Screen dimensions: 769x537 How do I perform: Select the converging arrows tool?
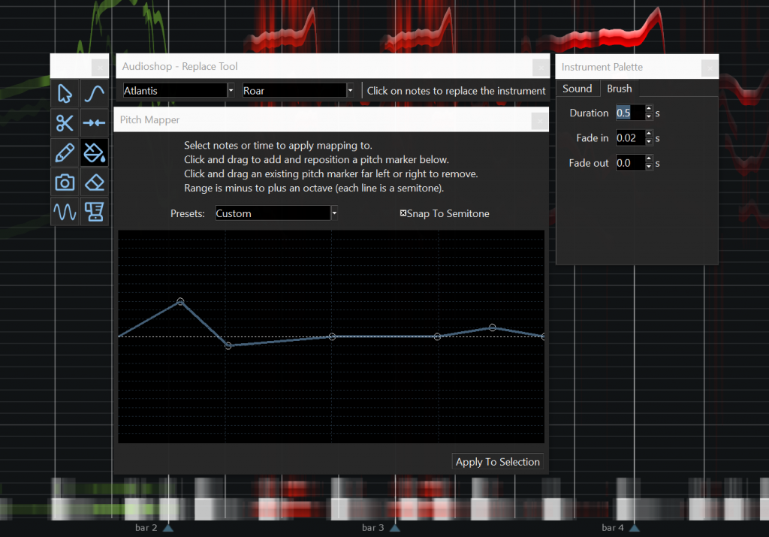pyautogui.click(x=94, y=123)
